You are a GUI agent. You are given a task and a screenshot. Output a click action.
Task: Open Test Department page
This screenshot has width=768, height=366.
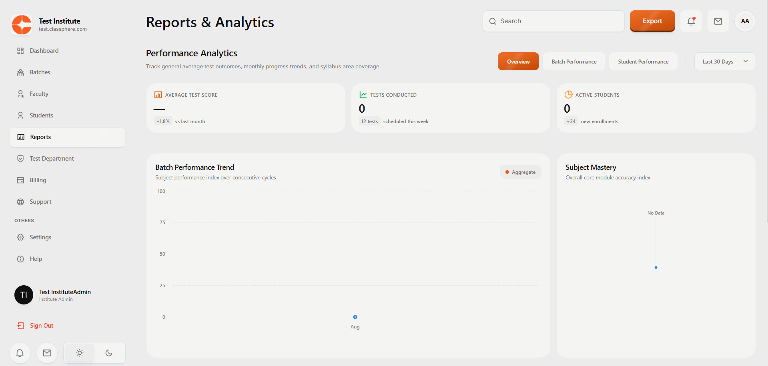pos(67,159)
